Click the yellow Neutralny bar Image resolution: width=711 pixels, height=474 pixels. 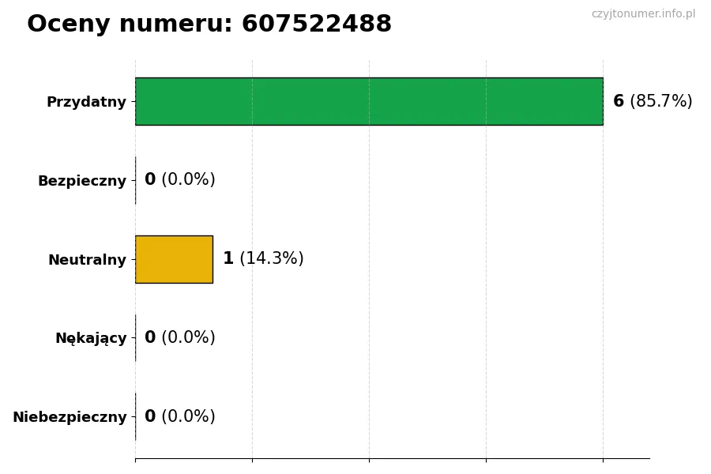click(x=174, y=259)
